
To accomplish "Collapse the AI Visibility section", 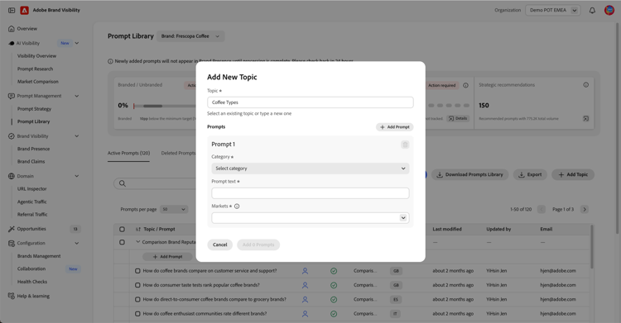I will (x=77, y=43).
